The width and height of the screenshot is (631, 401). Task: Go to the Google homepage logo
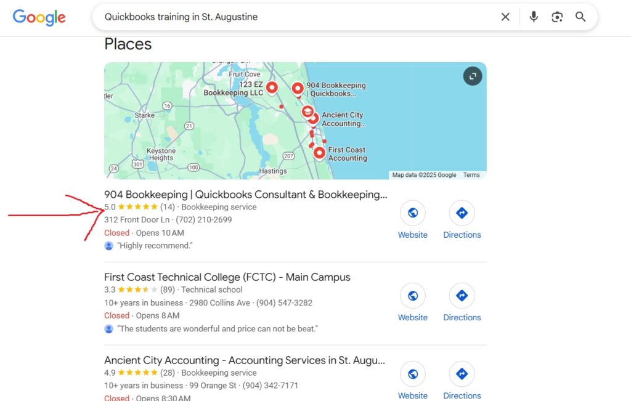click(x=39, y=17)
